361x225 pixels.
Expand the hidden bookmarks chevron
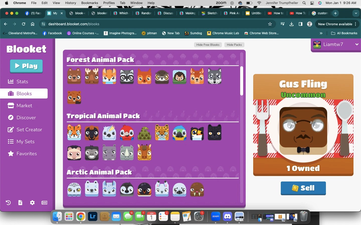(x=321, y=33)
